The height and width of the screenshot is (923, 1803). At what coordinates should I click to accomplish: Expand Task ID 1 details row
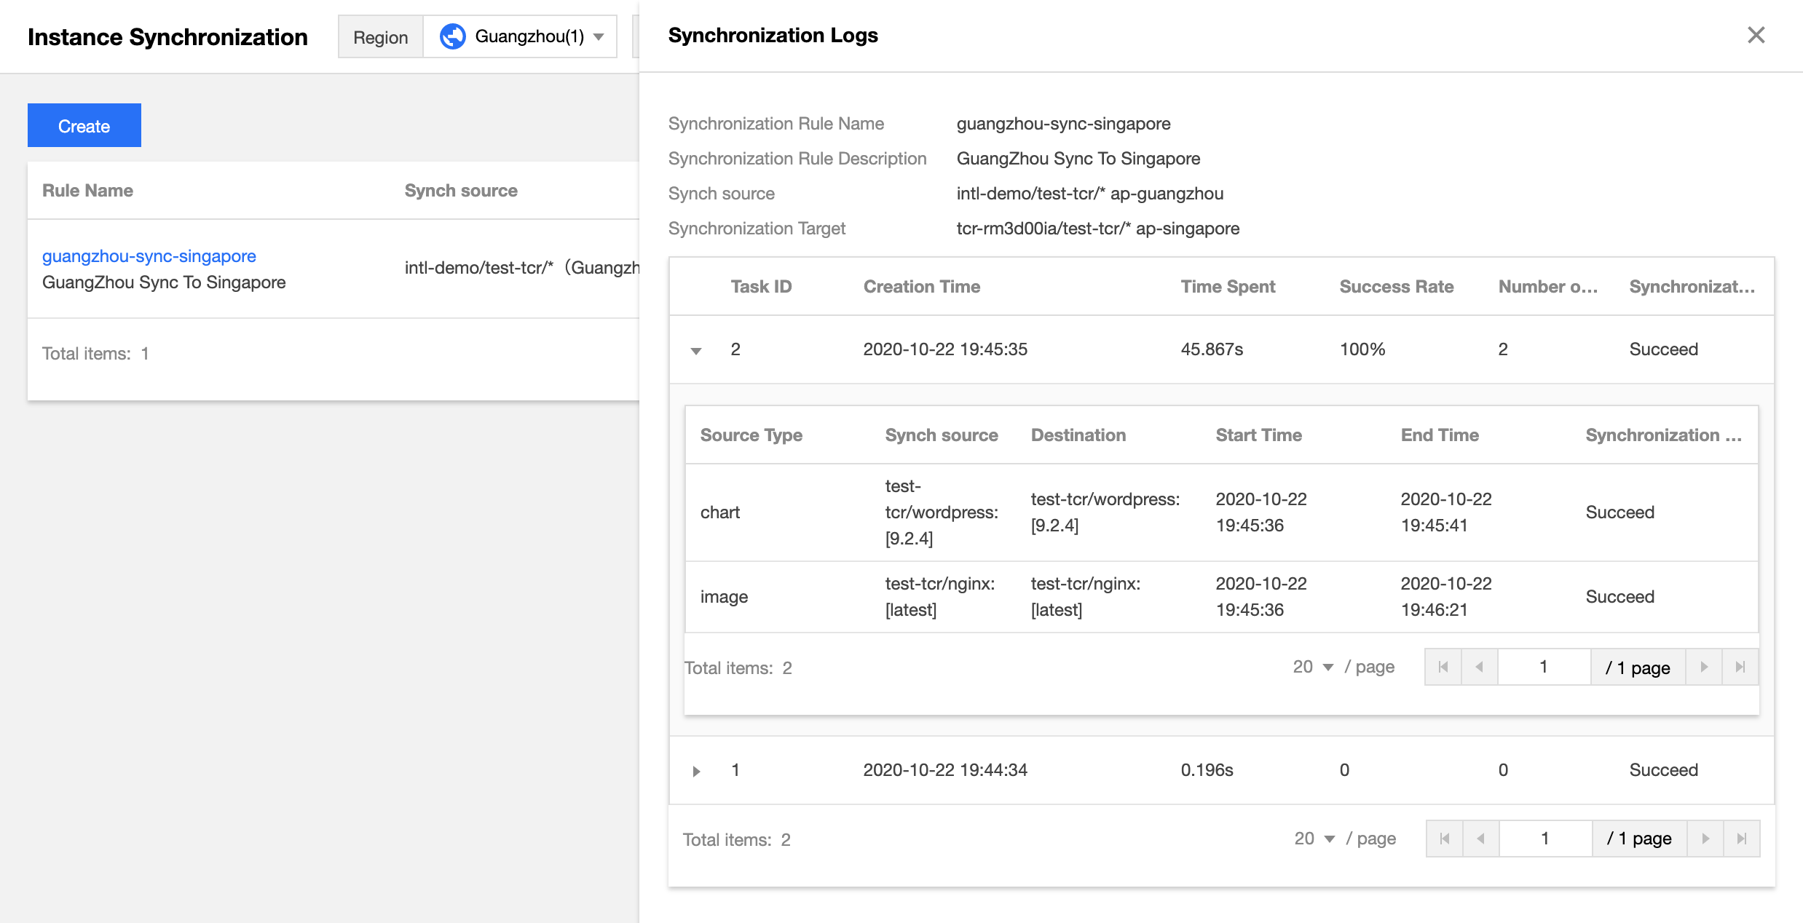coord(696,771)
